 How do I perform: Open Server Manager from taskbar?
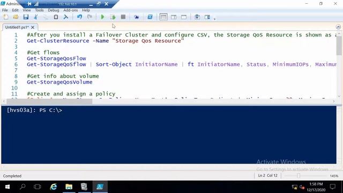pyautogui.click(x=84, y=187)
